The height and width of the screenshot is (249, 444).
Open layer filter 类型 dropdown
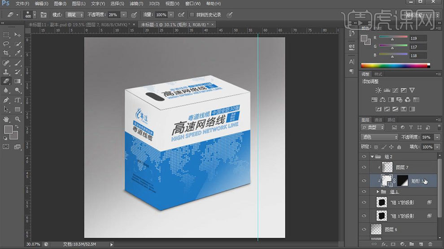(373, 128)
